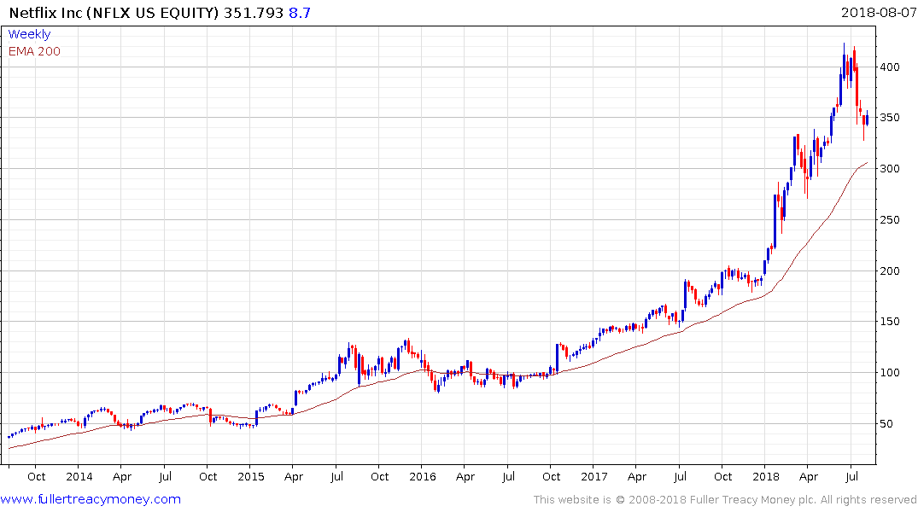This screenshot has width=918, height=512.
Task: Click the 2015 year axis label
Action: click(x=250, y=476)
